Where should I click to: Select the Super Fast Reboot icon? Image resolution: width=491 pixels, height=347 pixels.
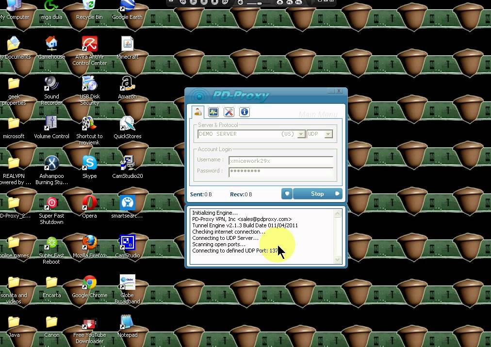(51, 250)
